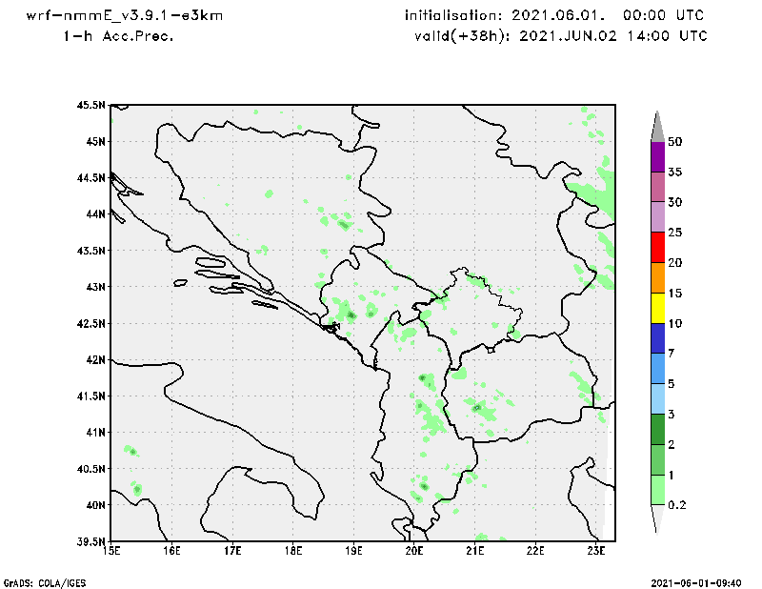
Task: Click the 45.5N latitude axis label
Action: click(90, 105)
